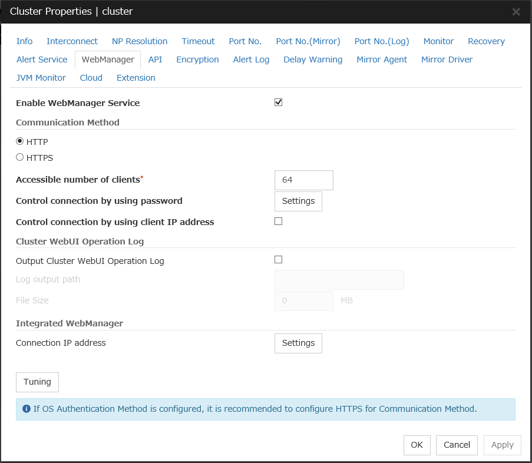The height and width of the screenshot is (463, 532).
Task: Enable control connection by client IP address
Action: (279, 221)
